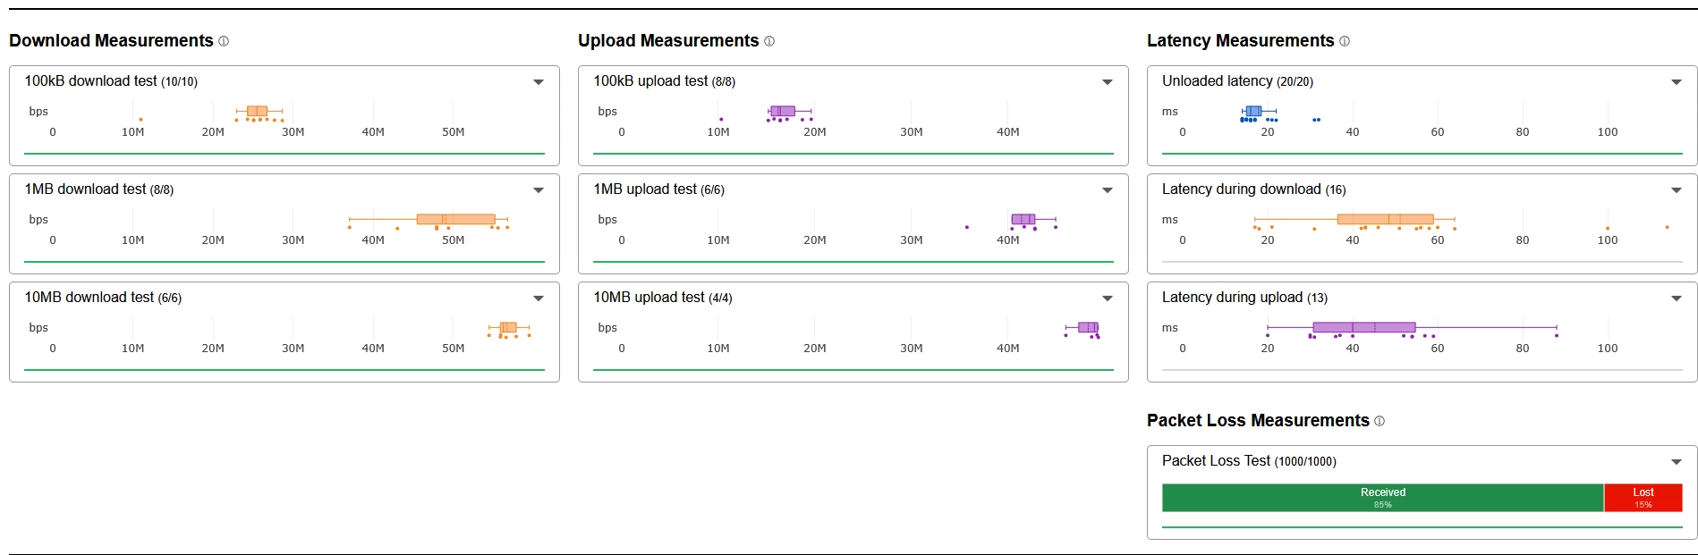This screenshot has height=555, width=1698.
Task: Click info icon beside Upload Measurements
Action: click(769, 41)
